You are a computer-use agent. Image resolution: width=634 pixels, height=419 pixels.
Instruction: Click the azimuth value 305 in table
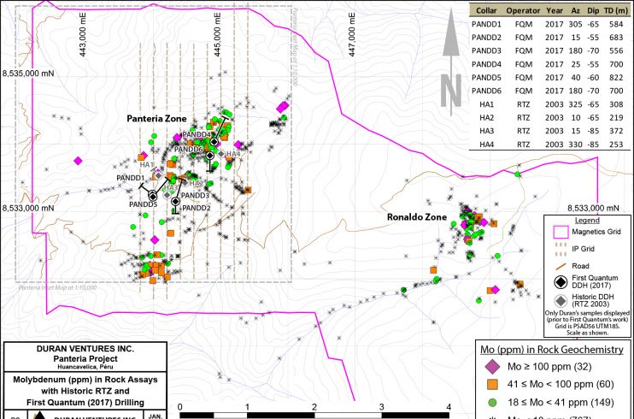(x=575, y=24)
